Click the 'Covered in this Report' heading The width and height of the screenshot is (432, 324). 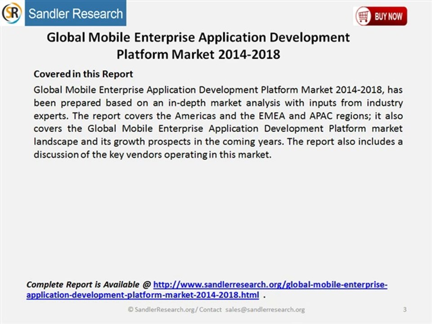[x=83, y=74]
